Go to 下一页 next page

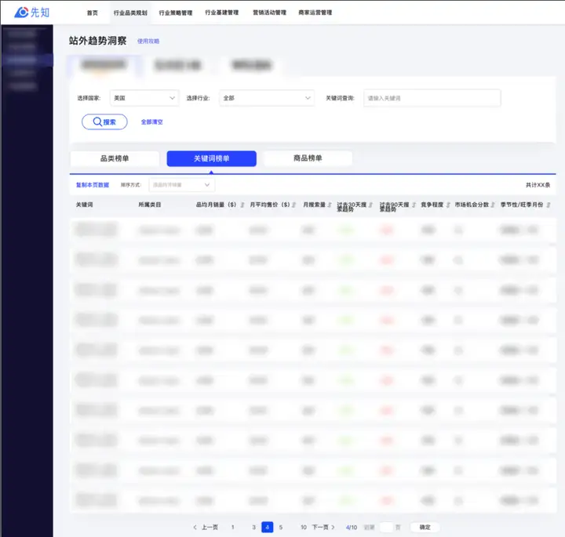tap(323, 528)
